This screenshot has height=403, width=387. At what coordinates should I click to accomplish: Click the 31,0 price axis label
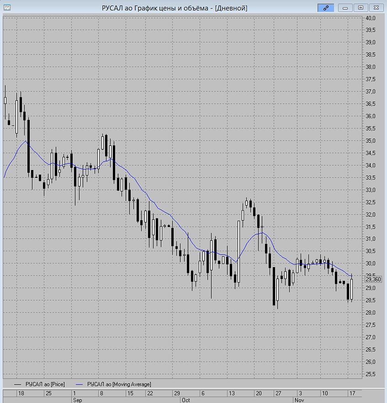(371, 239)
